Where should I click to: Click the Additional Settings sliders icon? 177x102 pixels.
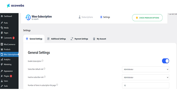(48, 39)
